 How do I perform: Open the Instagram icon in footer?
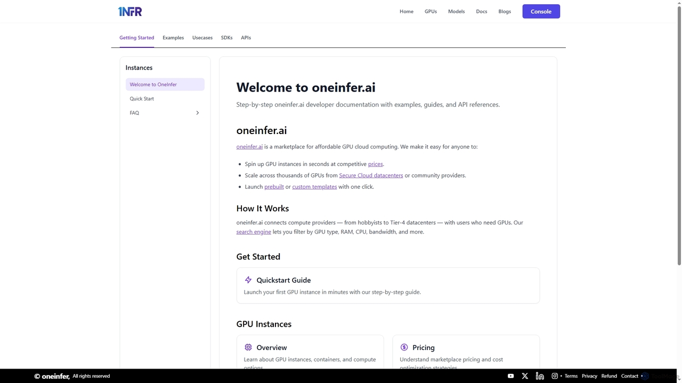(x=555, y=376)
